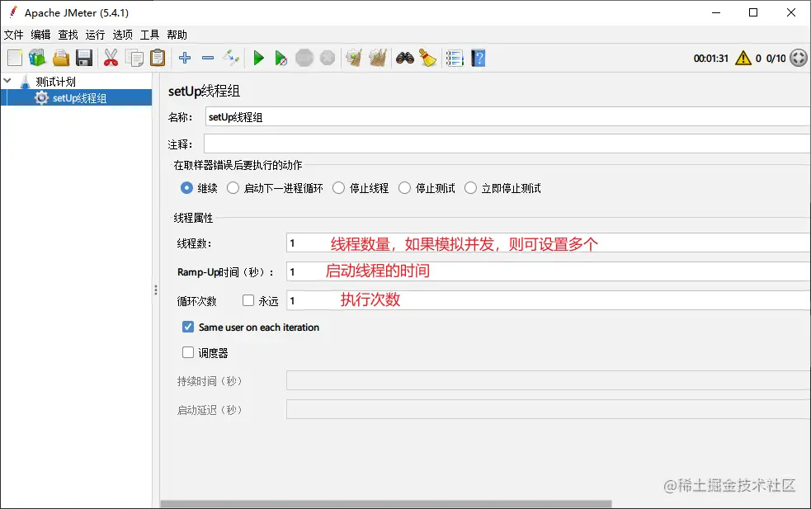Click the panel splitter collapse handle
This screenshot has height=509, width=811.
(x=156, y=290)
